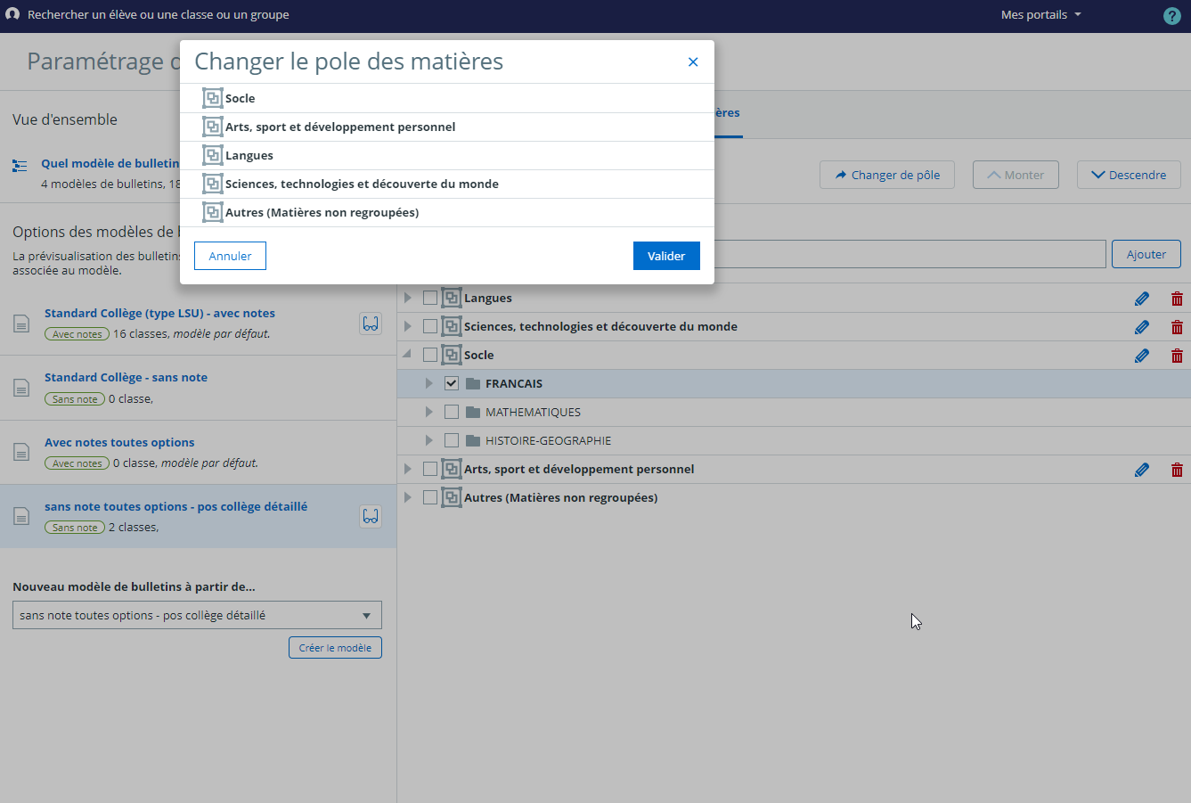Tick the HISTOIRE-GEOGRAPHIE checkbox

coord(452,441)
